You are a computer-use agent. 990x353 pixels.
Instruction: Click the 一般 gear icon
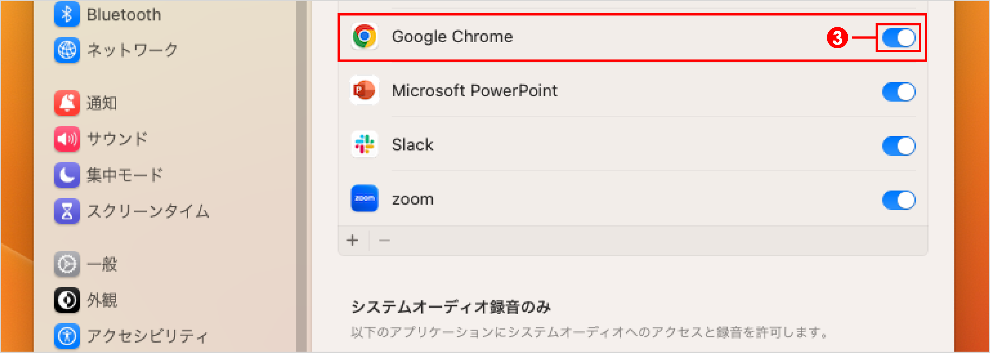pos(67,264)
